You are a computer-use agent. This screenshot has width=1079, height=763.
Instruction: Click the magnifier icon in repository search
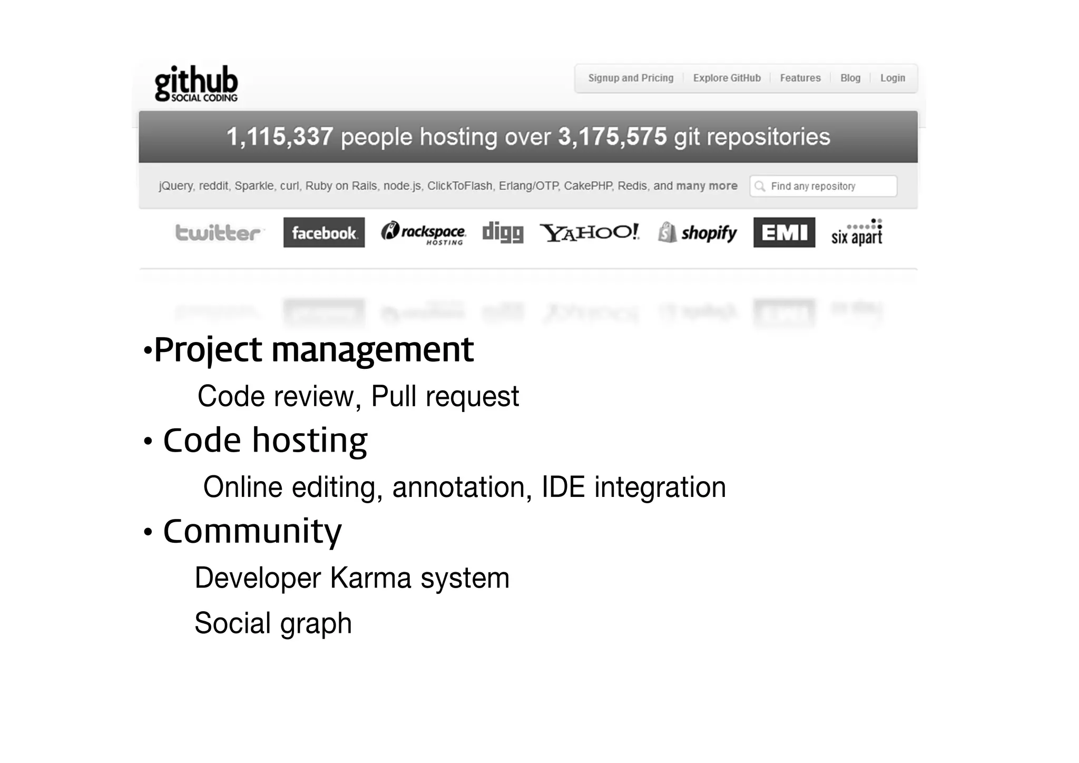(x=760, y=186)
